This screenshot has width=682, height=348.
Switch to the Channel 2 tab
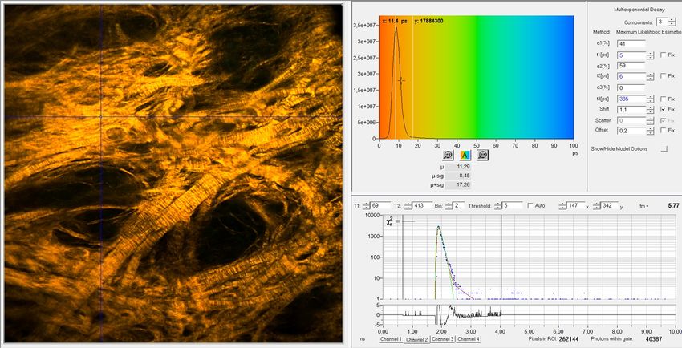416,339
